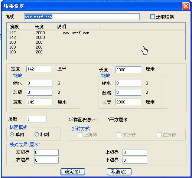Click the 右边界 input field
192x178 pixels.
(46, 160)
